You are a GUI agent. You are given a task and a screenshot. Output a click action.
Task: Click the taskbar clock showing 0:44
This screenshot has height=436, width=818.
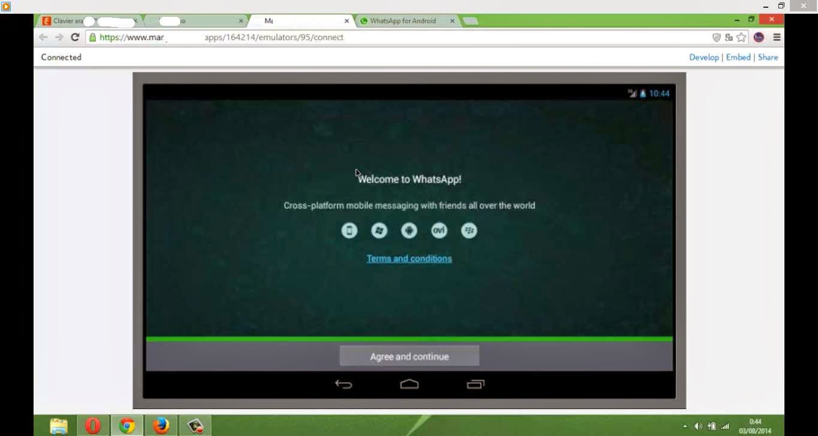(x=755, y=426)
